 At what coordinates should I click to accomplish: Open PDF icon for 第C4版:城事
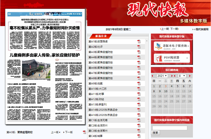[139, 136]
